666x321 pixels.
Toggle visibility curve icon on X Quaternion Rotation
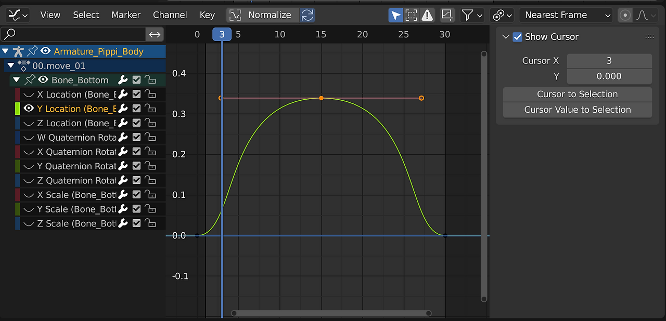(29, 152)
